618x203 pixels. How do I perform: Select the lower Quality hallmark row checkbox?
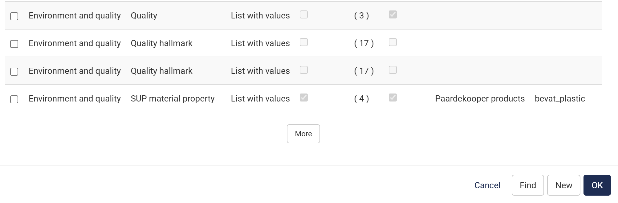(14, 72)
